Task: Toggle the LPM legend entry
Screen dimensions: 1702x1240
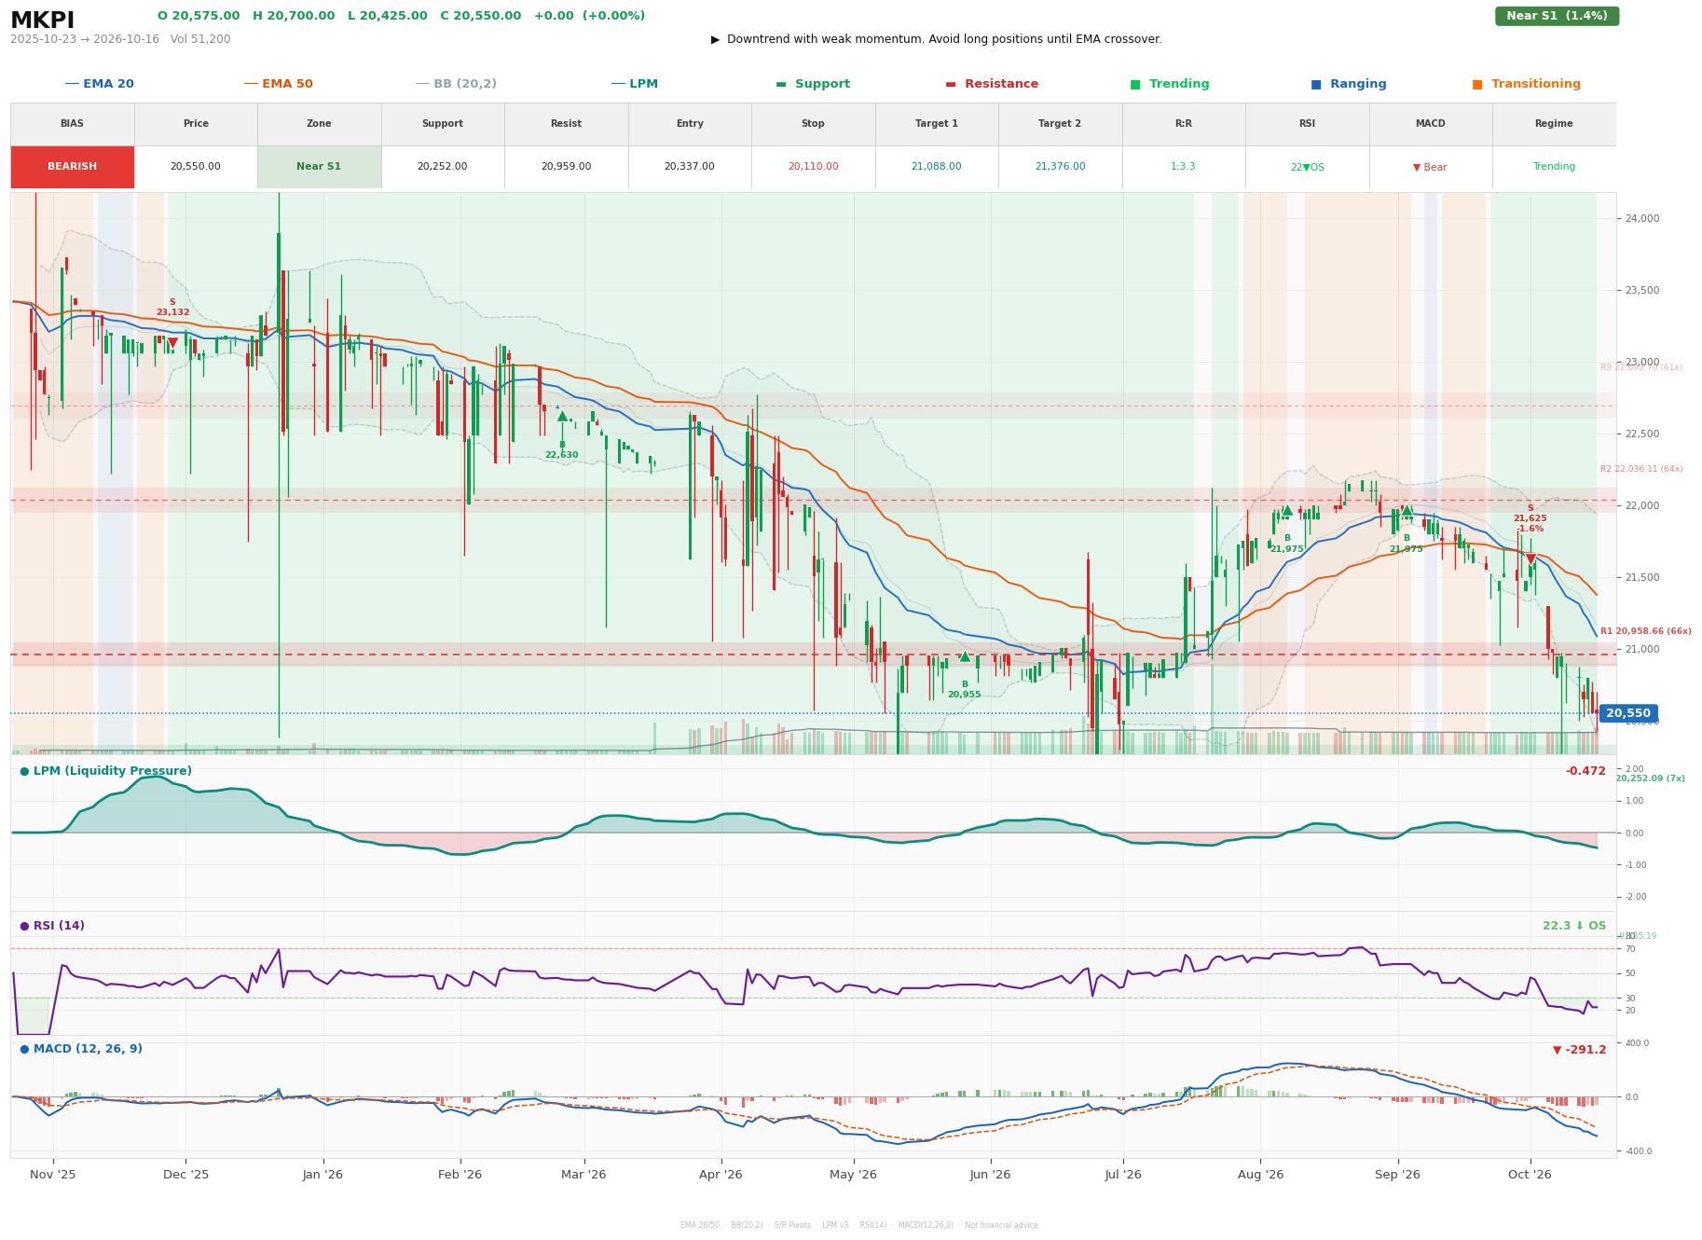Action: click(634, 84)
